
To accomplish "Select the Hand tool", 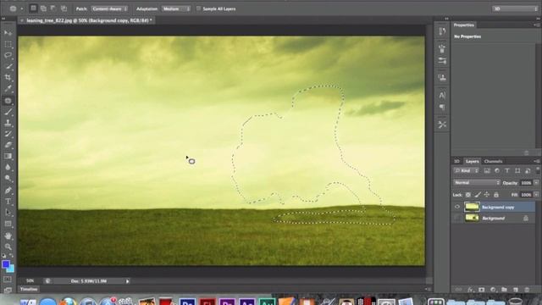I will tap(8, 236).
